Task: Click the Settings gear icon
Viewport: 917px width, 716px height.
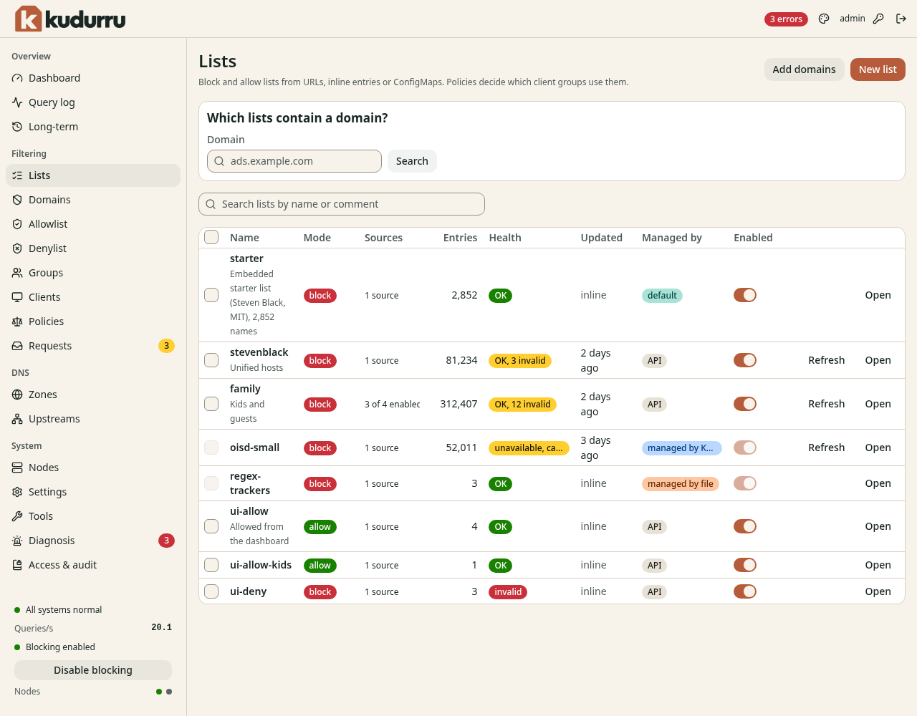Action: pyautogui.click(x=17, y=492)
